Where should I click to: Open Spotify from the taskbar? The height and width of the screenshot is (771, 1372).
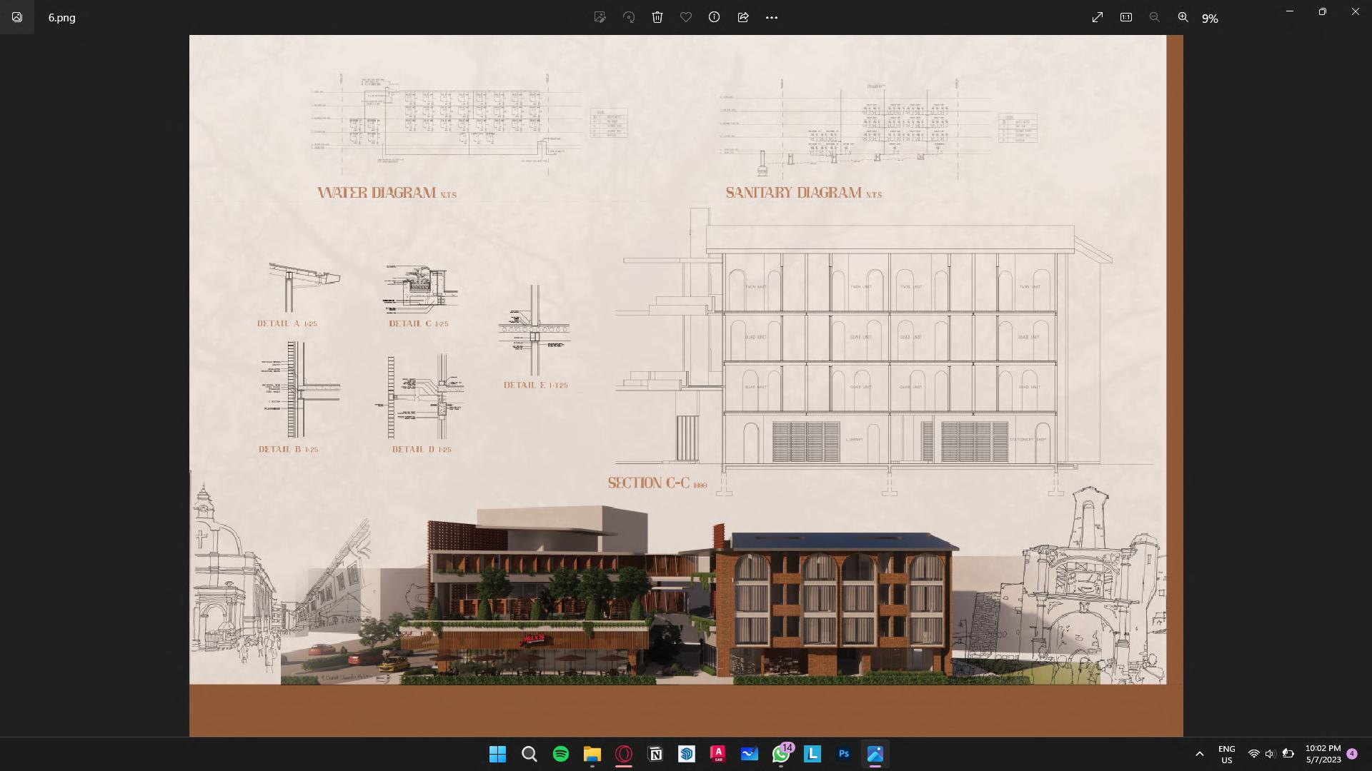(561, 754)
